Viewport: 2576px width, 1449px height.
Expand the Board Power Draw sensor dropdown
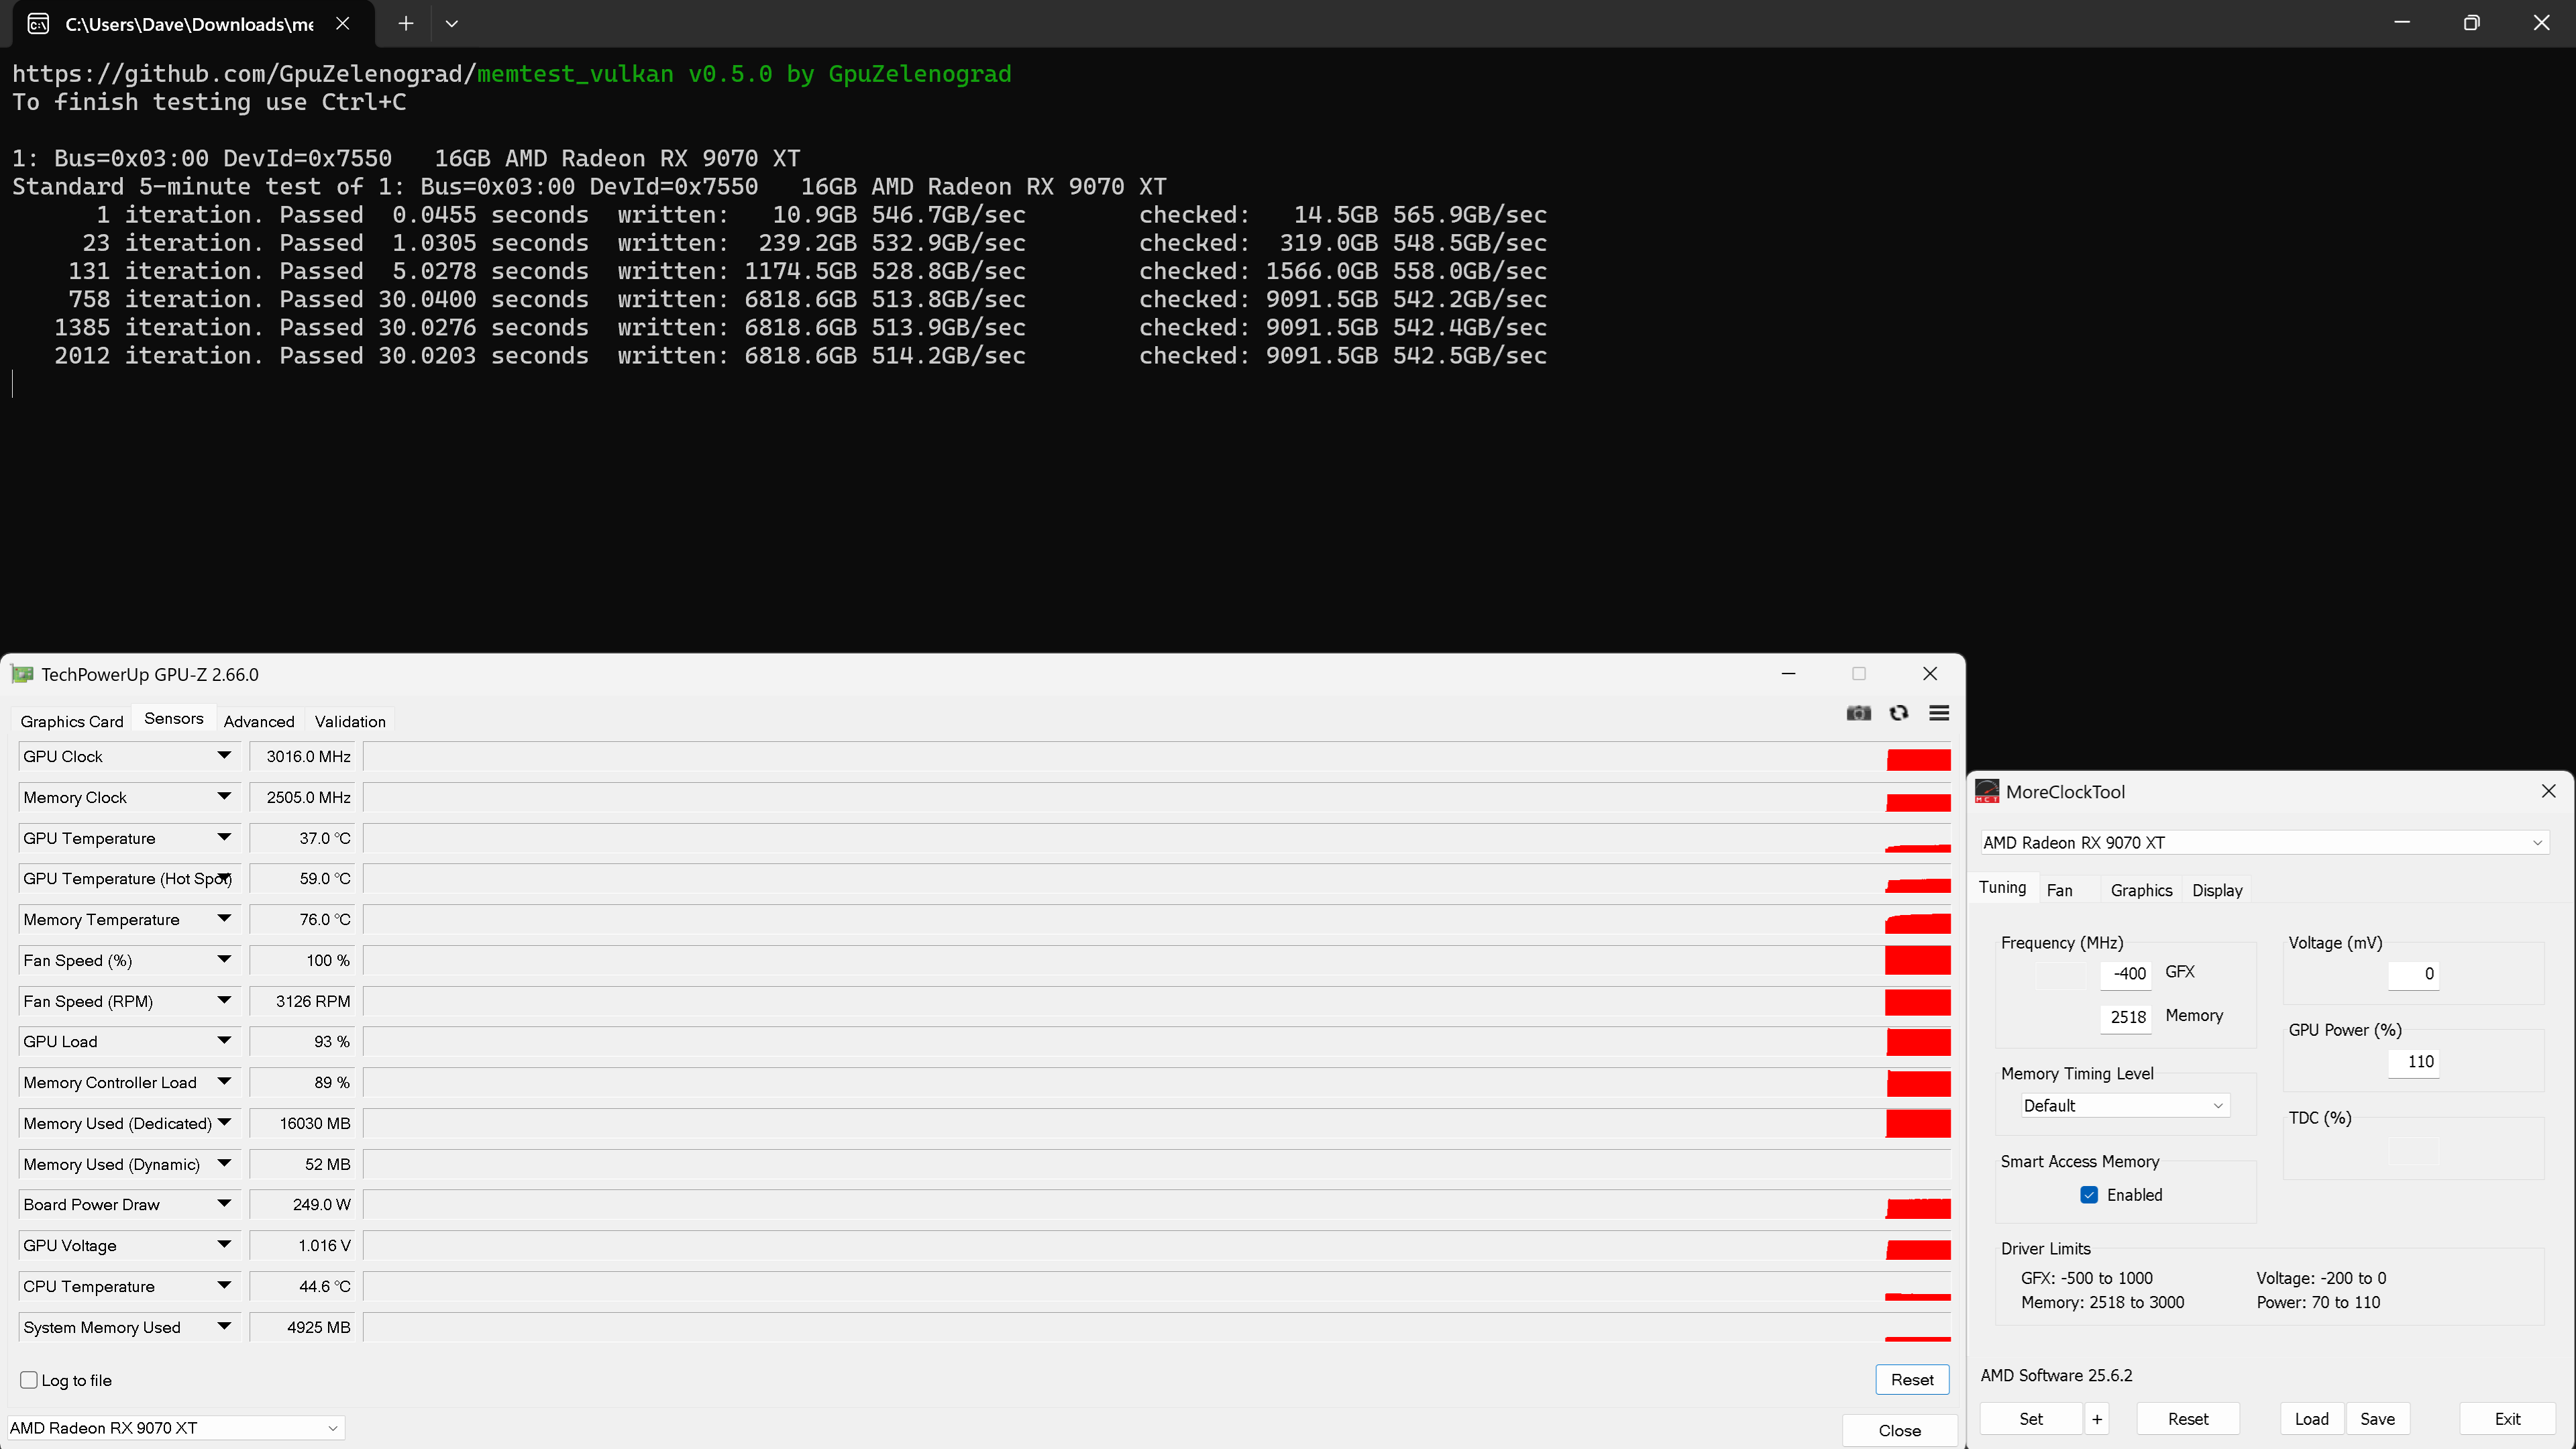(224, 1204)
